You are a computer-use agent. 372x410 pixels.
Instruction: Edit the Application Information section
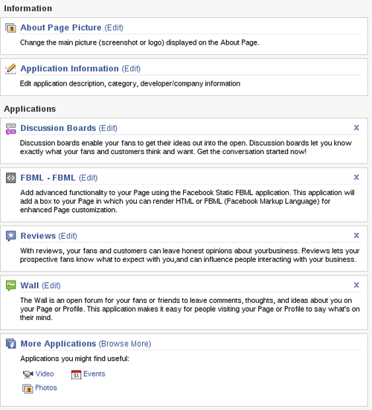(x=131, y=68)
